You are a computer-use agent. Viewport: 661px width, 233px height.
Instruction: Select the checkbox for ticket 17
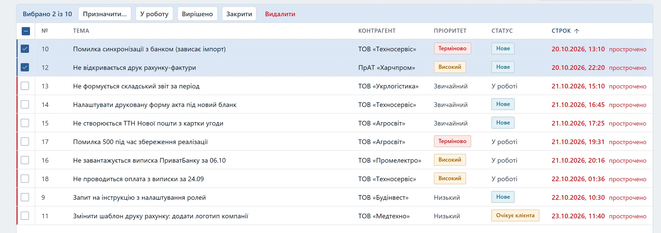point(25,142)
